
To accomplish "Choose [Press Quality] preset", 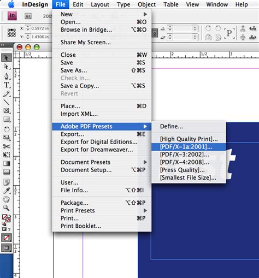I will 189,170.
